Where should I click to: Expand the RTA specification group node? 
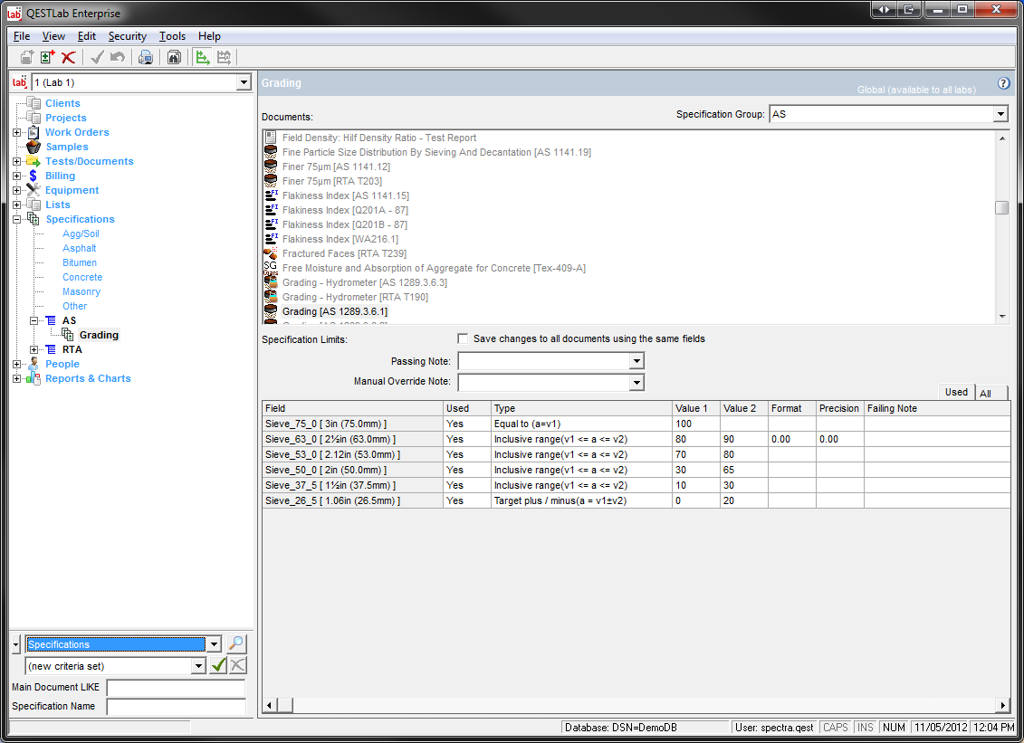34,349
